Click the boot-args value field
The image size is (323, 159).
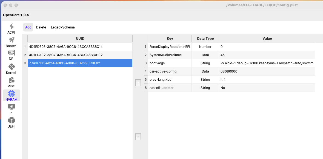click(x=267, y=63)
